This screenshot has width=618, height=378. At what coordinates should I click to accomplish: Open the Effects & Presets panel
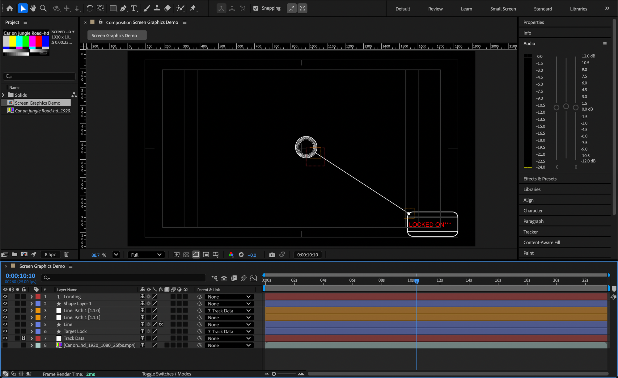tap(540, 179)
